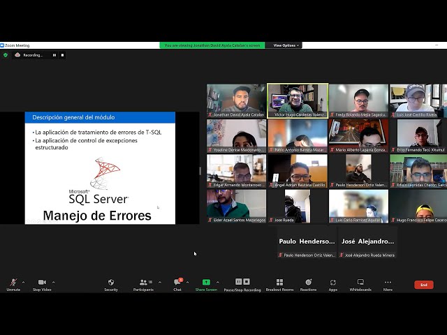Screen dimensions: 447x335
Task: Select Luis Carlo Ramirez Aguilar tile
Action: click(x=358, y=207)
